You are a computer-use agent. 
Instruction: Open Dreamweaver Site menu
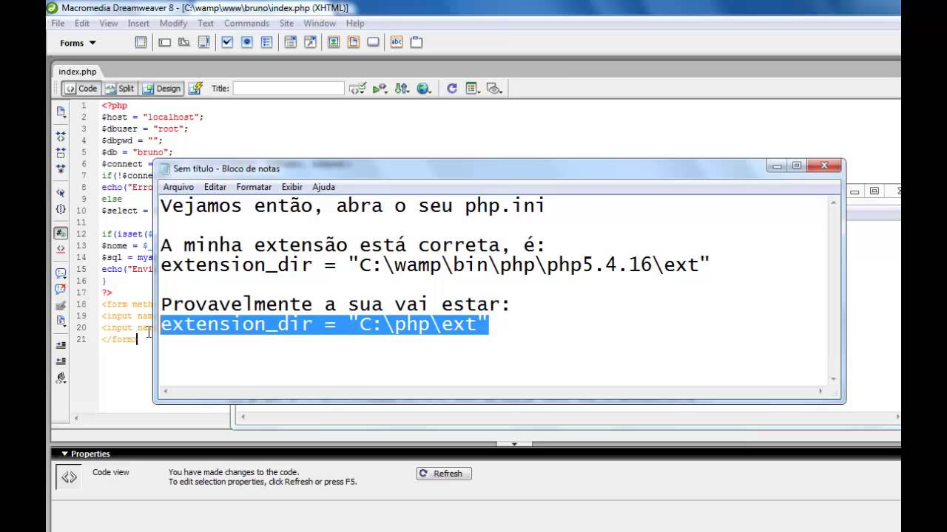[286, 24]
